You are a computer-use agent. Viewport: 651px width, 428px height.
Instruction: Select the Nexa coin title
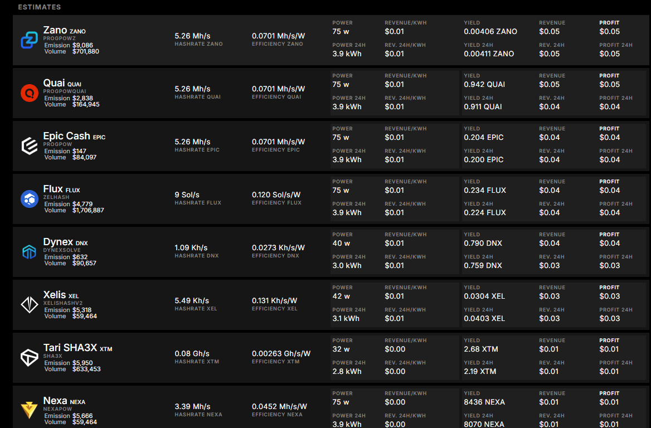pos(55,401)
